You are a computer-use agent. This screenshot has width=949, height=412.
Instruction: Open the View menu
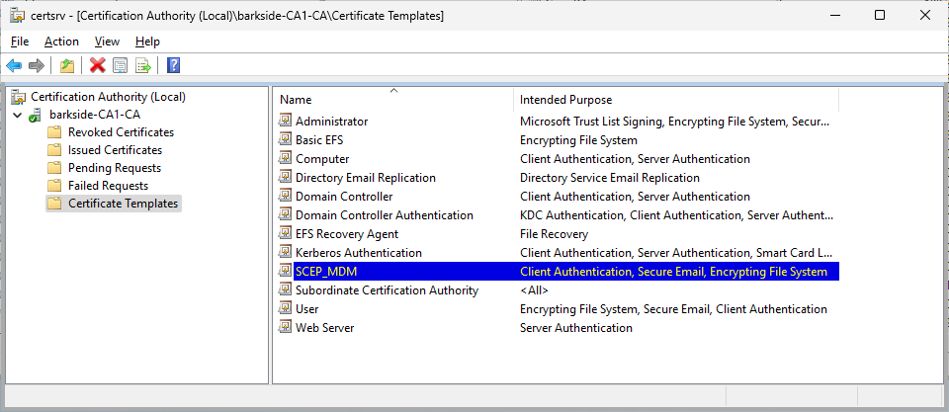[107, 41]
